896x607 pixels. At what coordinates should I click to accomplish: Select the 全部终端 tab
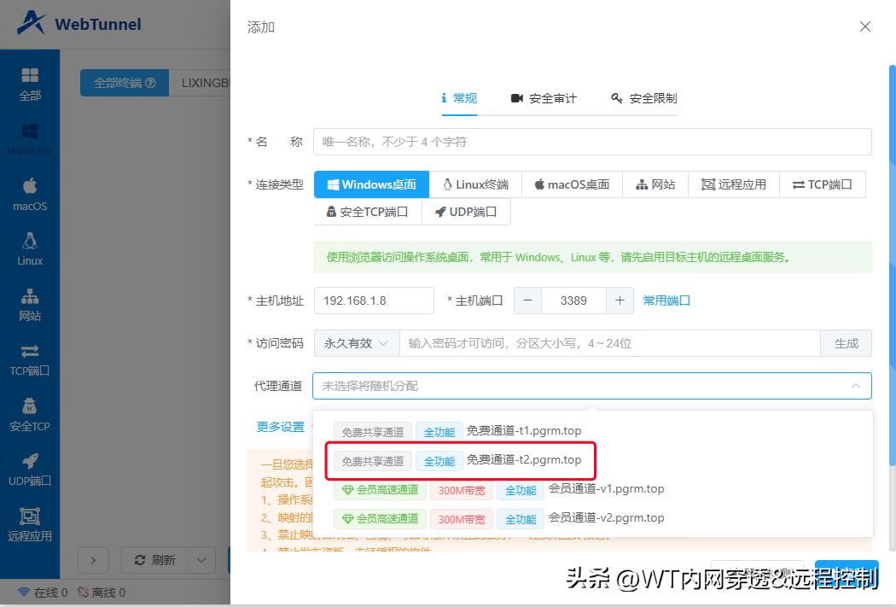(x=125, y=83)
